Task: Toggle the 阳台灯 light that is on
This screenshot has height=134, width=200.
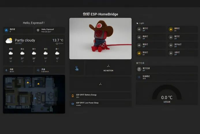Action: (x=139, y=53)
